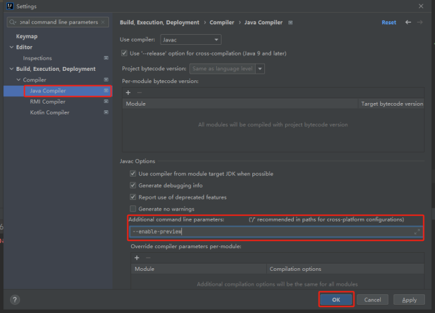Toggle Generate debugging info checkbox
The width and height of the screenshot is (435, 313).
133,185
